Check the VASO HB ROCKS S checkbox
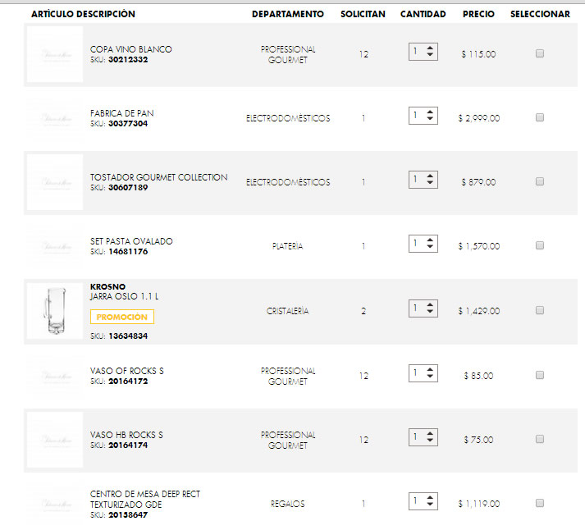This screenshot has width=585, height=530. click(539, 439)
